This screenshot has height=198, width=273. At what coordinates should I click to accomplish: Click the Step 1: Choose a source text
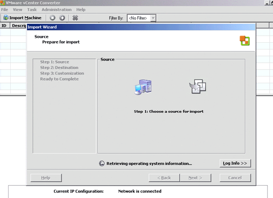(168, 111)
